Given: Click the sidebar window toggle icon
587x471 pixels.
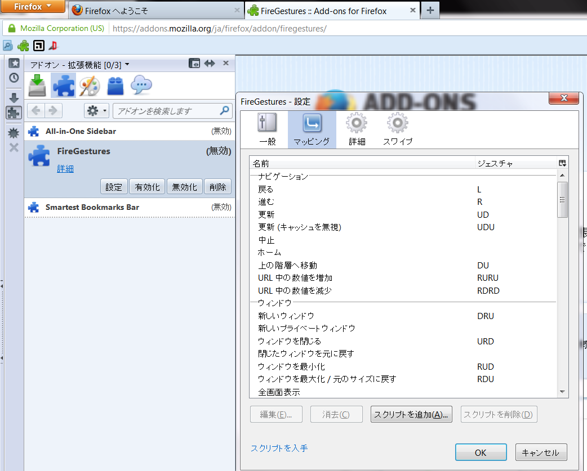Looking at the screenshot, I should click(194, 63).
